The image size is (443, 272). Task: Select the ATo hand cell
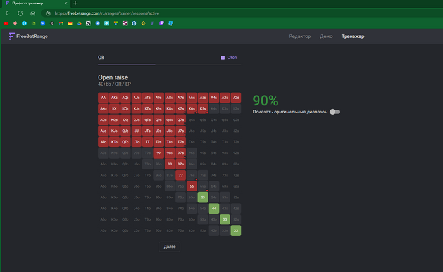(x=103, y=142)
